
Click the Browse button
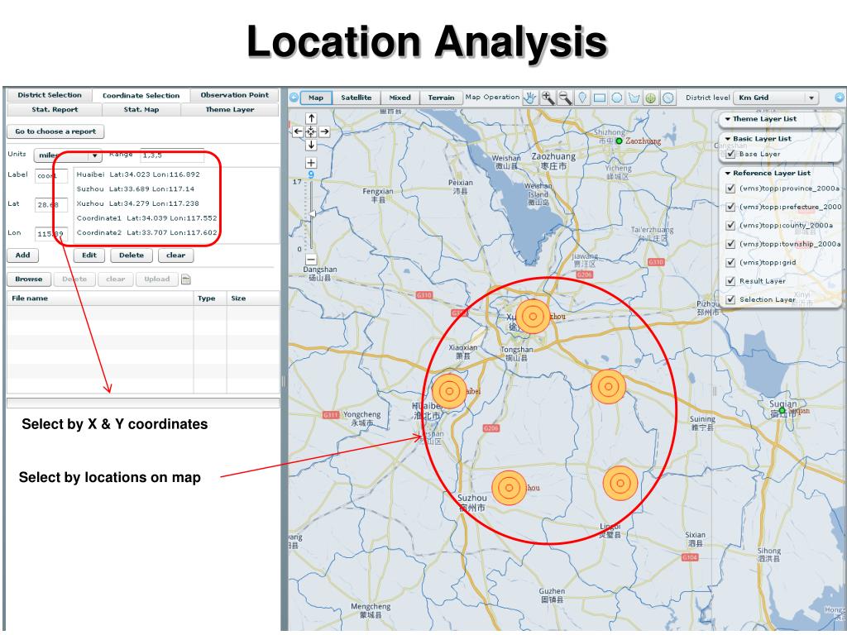coord(29,279)
